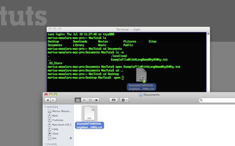Image resolution: width=235 pixels, height=146 pixels.
Task: Switch Finder to list view
Action: tap(84, 100)
